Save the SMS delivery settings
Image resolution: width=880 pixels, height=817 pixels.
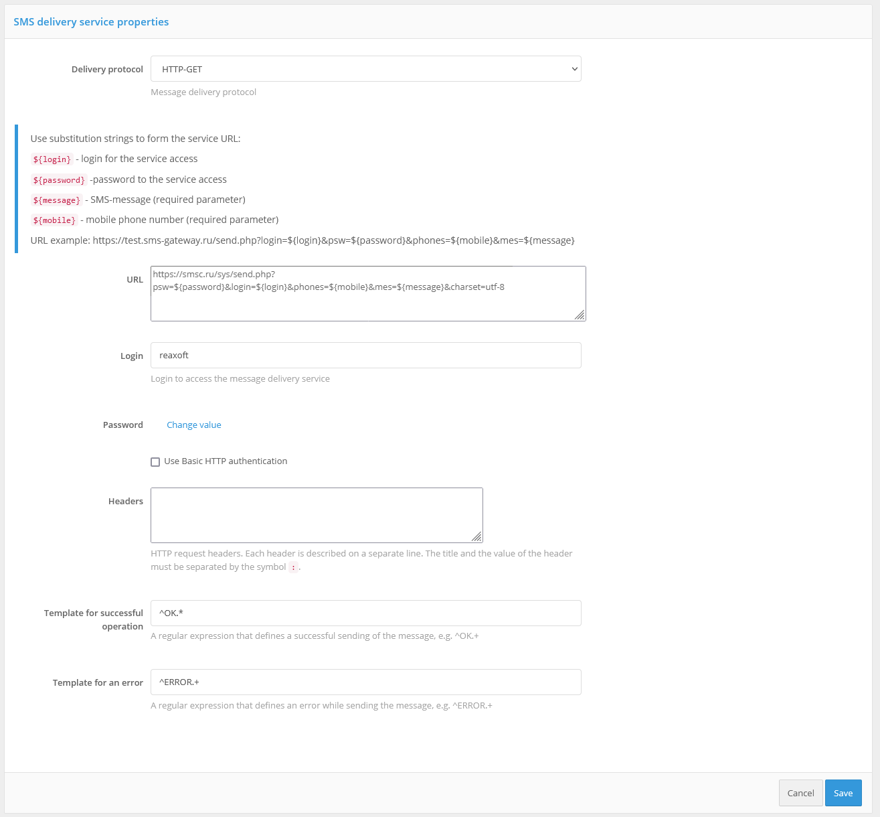coord(843,794)
